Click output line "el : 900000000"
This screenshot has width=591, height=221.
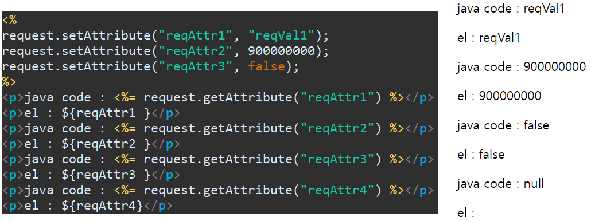click(499, 96)
